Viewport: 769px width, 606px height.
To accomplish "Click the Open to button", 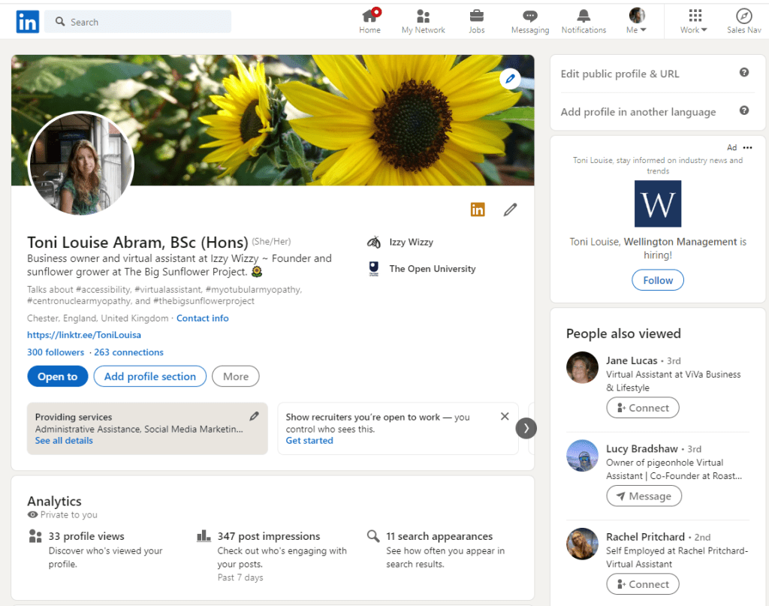I will [57, 376].
